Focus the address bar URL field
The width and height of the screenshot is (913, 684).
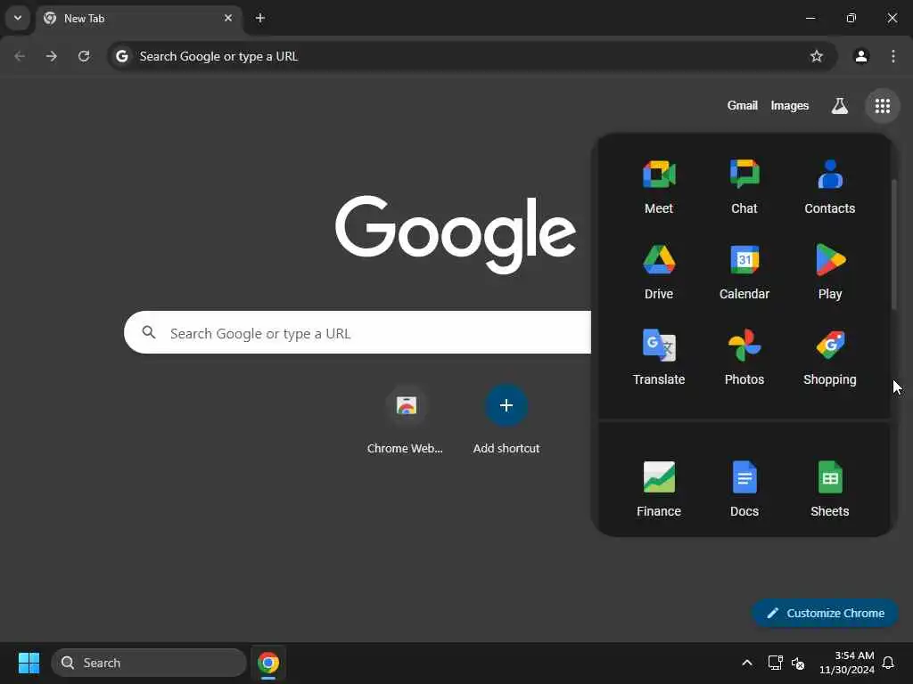(472, 56)
